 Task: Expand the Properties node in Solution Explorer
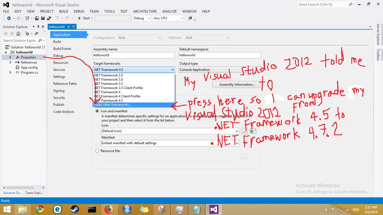[x=10, y=57]
